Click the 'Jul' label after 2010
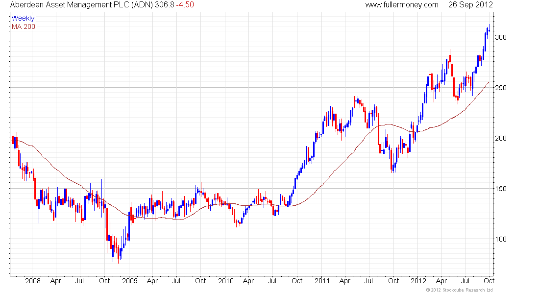The height and width of the screenshot is (294, 539). 272,281
